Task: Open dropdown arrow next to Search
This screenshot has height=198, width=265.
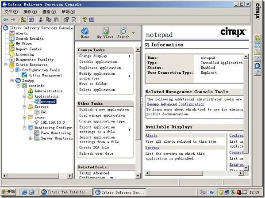Action: (133, 33)
